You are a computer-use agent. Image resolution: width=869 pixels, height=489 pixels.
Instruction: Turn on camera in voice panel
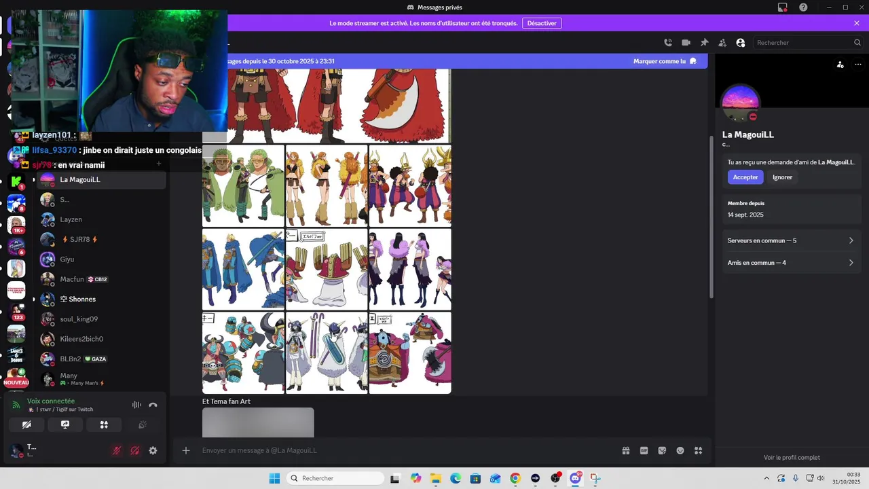click(x=26, y=424)
